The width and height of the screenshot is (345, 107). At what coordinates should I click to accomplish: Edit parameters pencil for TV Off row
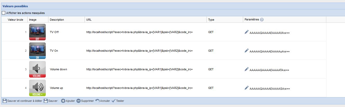coord(246,32)
